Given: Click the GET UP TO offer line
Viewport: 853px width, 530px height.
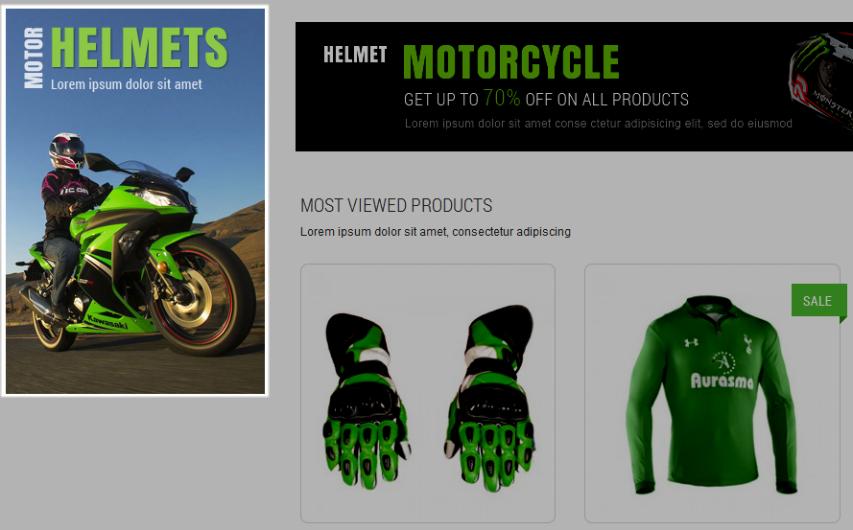Looking at the screenshot, I should [546, 99].
